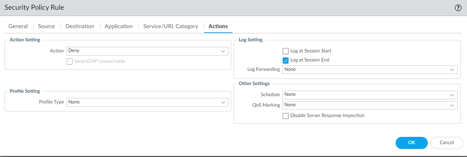Image resolution: width=467 pixels, height=157 pixels.
Task: Enable Log at Session Start checkbox
Action: tap(286, 51)
